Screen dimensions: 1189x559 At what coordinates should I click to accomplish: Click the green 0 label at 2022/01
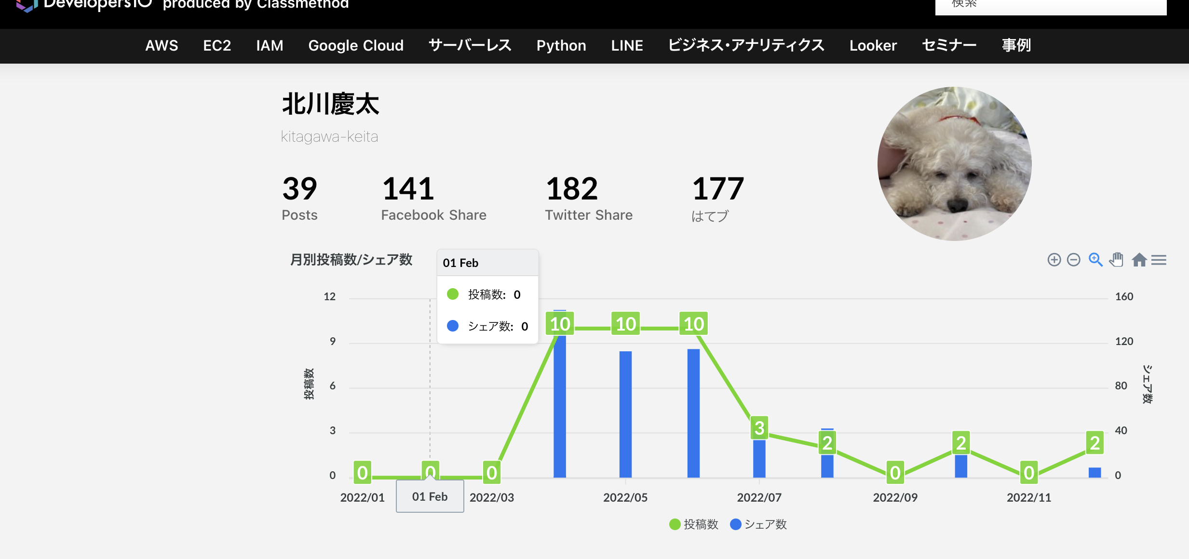click(x=363, y=473)
